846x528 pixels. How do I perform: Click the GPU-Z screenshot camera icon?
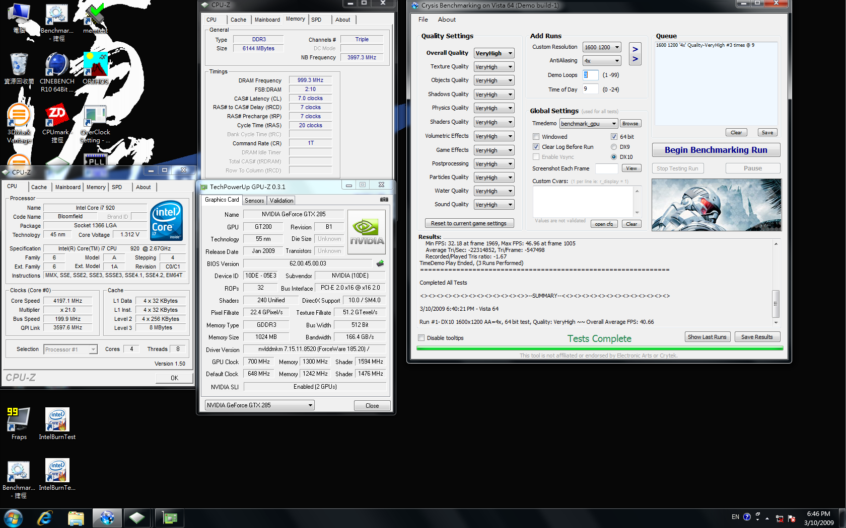point(384,200)
